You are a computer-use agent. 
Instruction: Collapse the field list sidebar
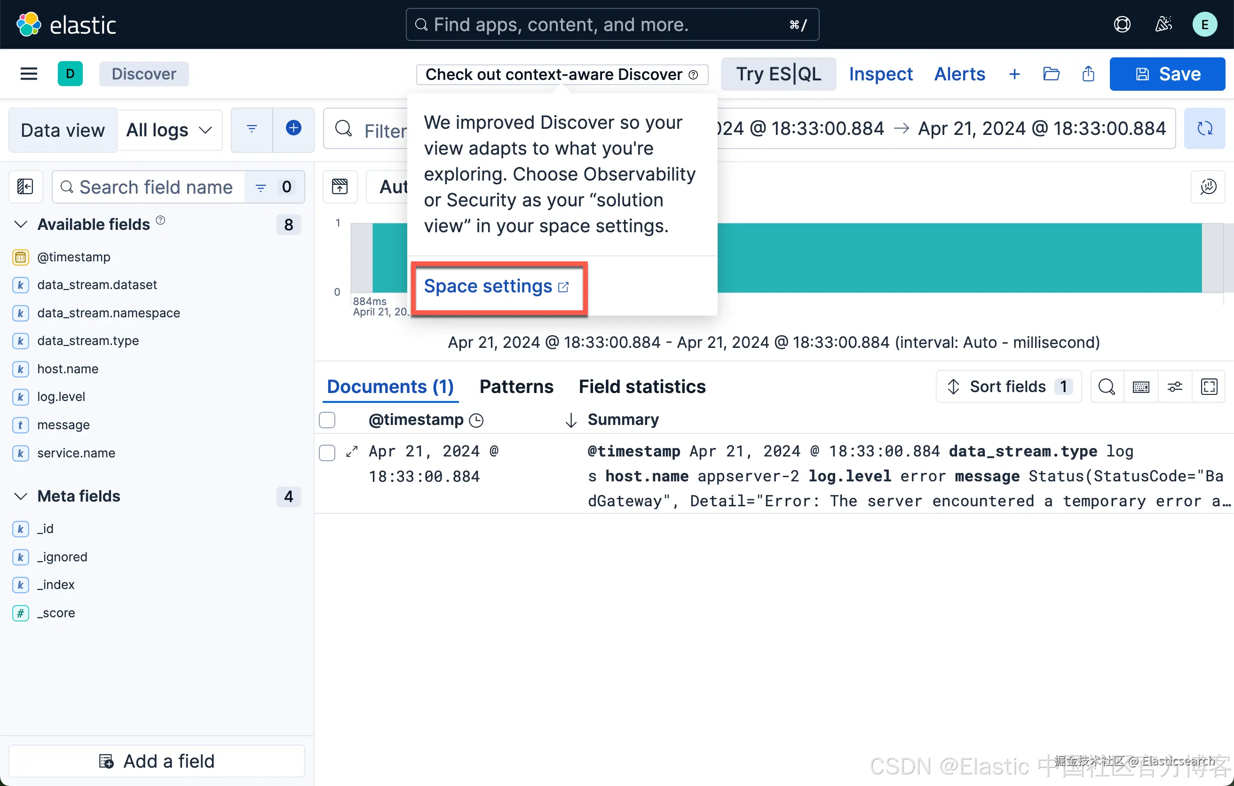point(25,187)
